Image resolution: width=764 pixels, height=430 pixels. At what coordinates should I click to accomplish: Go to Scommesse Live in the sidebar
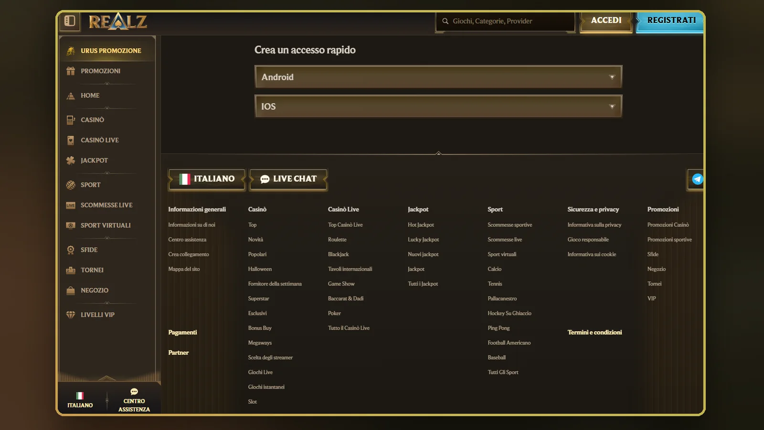pos(107,205)
